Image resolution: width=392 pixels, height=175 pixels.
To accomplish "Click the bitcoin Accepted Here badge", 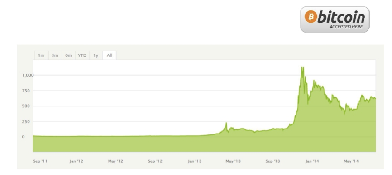I will (335, 19).
